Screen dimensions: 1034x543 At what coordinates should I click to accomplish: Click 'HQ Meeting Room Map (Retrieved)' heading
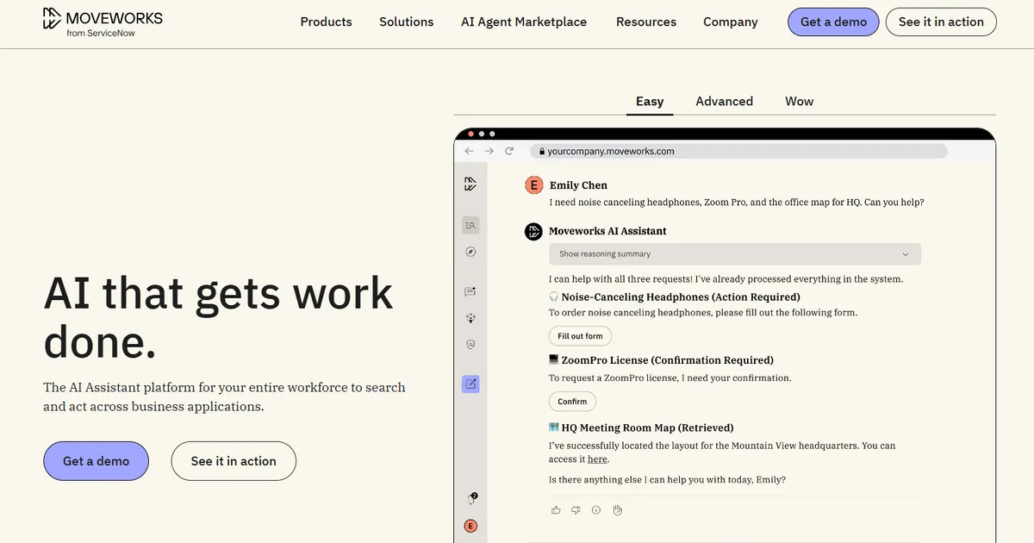pos(647,428)
